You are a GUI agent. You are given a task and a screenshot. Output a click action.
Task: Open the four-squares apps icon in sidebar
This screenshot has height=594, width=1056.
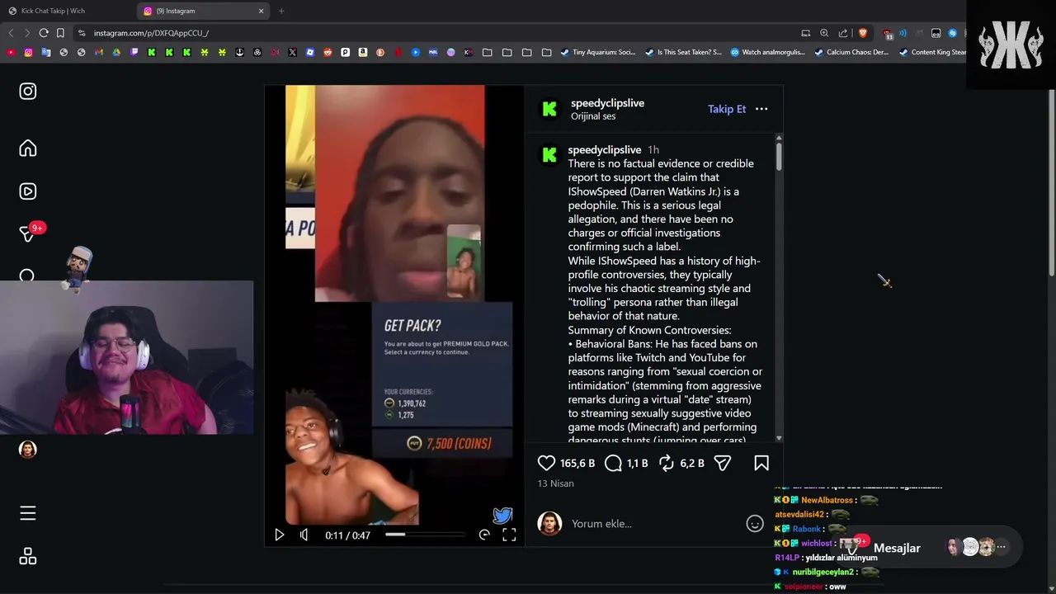pyautogui.click(x=28, y=556)
